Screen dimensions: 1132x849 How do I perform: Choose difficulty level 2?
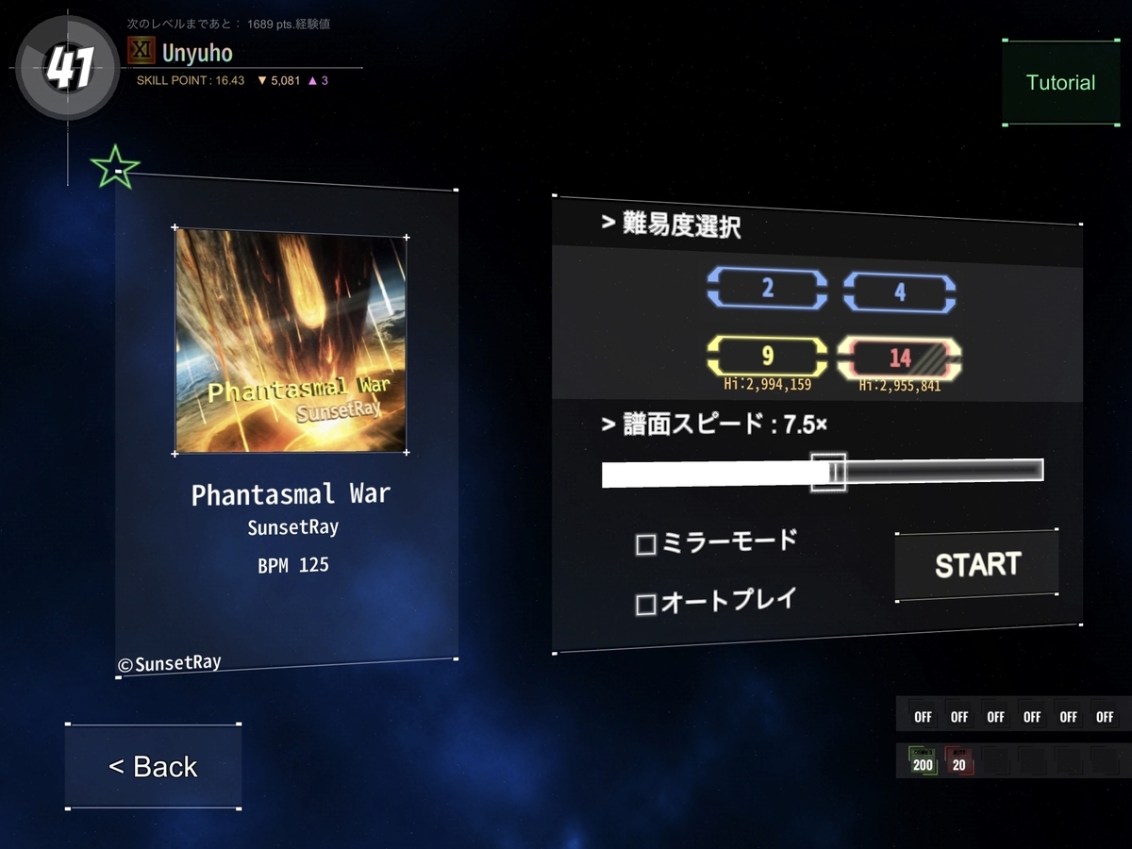[x=767, y=289]
